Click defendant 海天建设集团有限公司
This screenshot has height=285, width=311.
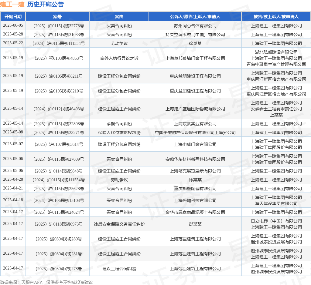tap(276, 203)
